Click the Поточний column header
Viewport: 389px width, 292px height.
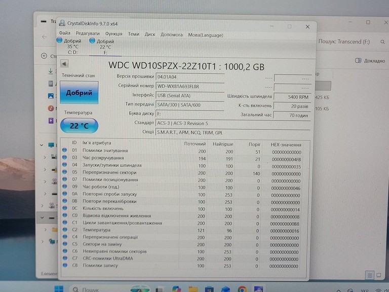point(194,144)
